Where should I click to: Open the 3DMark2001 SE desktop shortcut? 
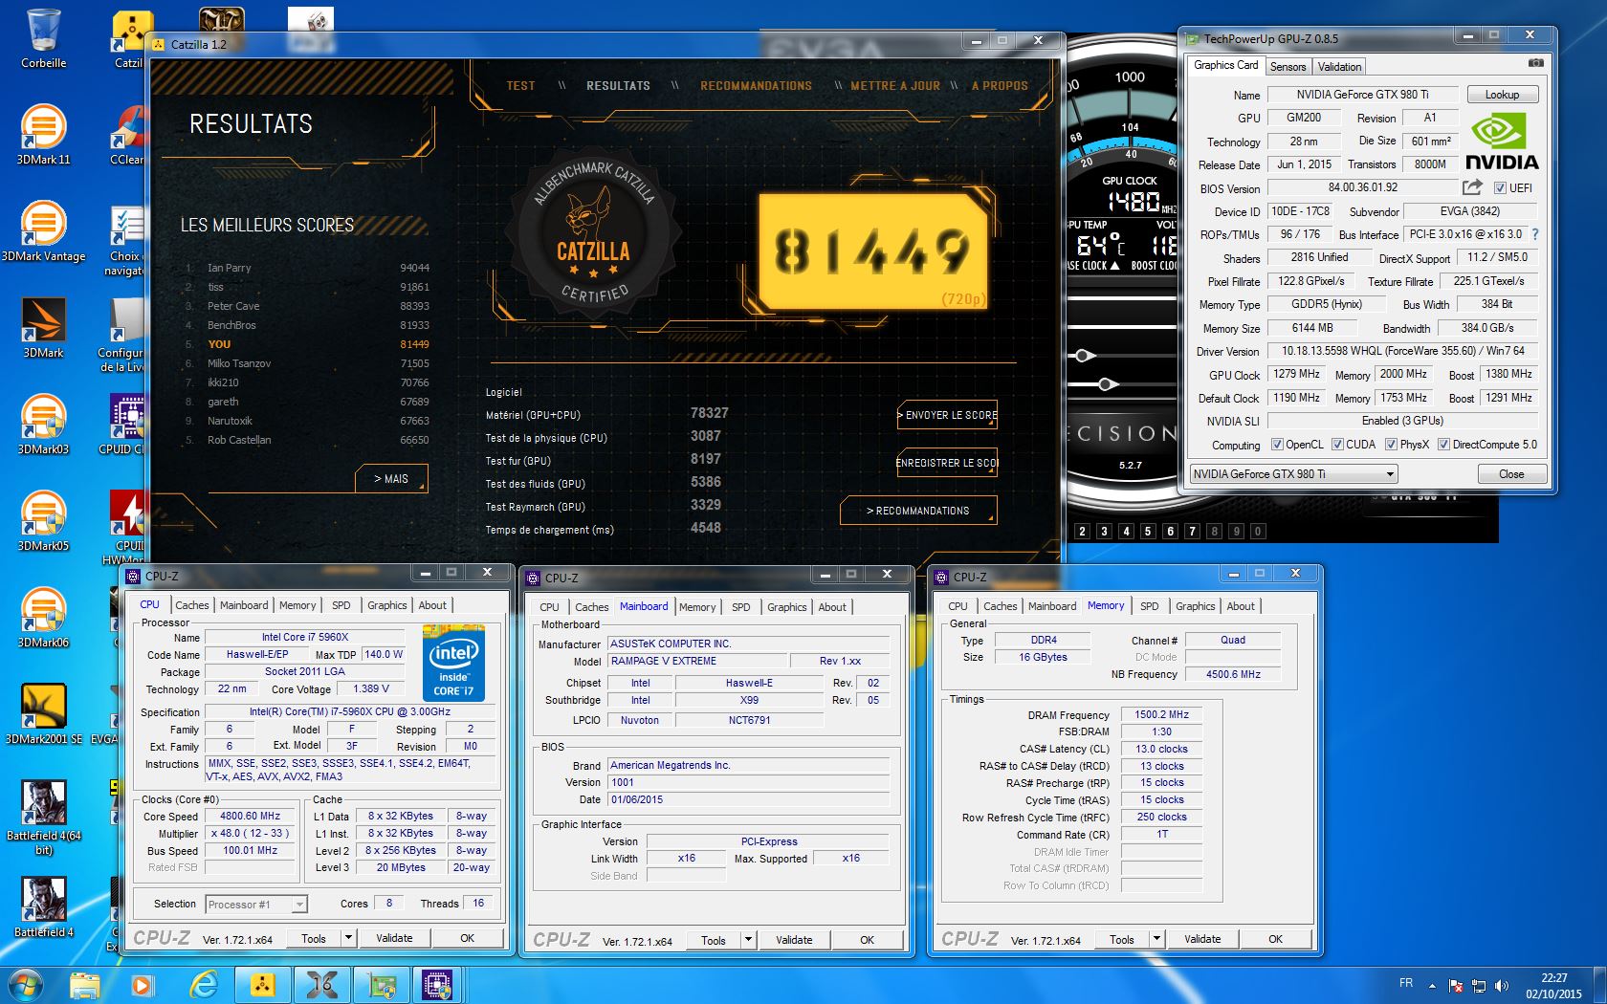[x=43, y=714]
